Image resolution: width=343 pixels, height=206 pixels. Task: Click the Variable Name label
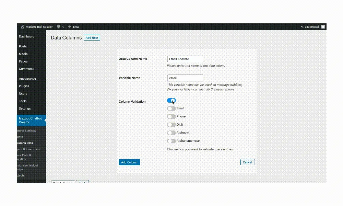(x=129, y=78)
